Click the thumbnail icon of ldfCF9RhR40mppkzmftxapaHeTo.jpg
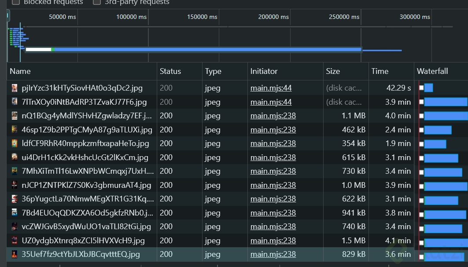This screenshot has height=267, width=468. 15,144
